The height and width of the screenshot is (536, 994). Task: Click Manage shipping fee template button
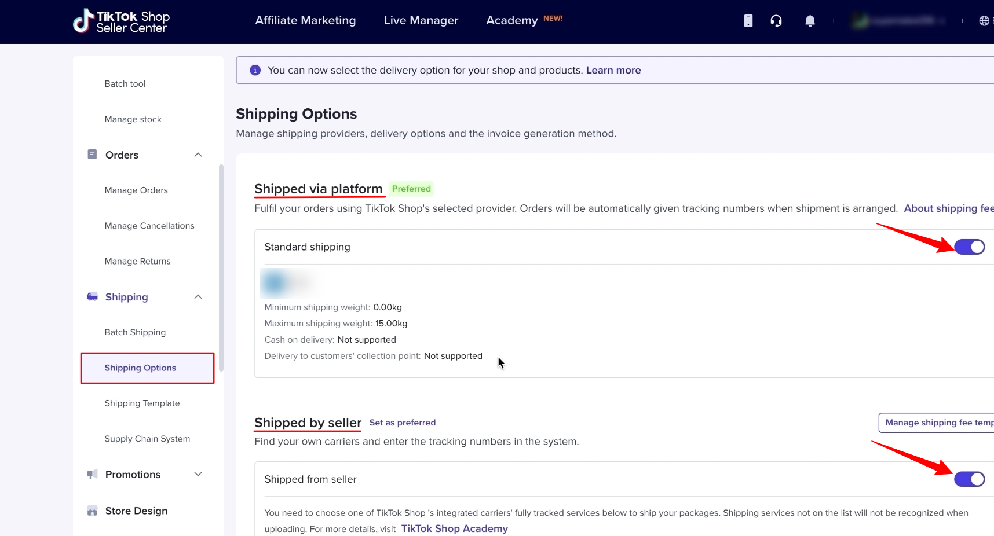pyautogui.click(x=936, y=423)
